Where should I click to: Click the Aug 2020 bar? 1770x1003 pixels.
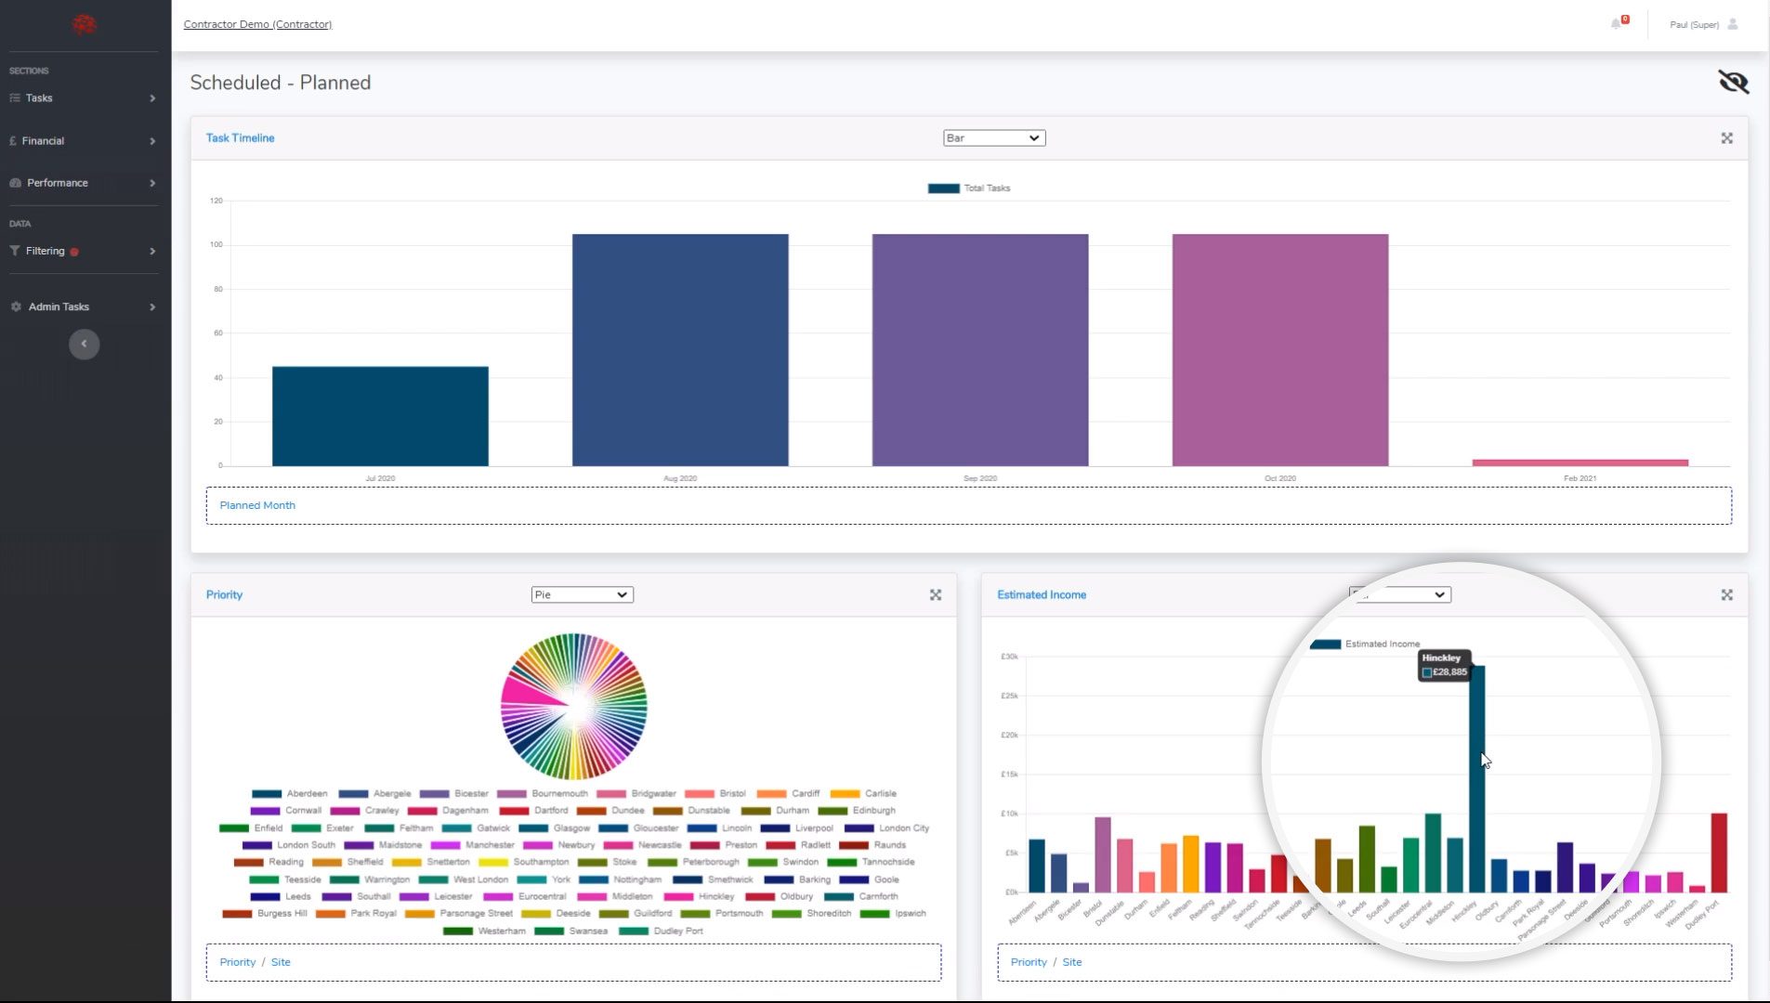tap(680, 350)
